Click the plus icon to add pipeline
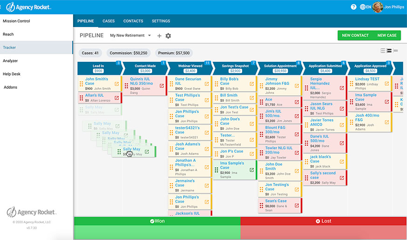The height and width of the screenshot is (240, 407). (x=159, y=36)
